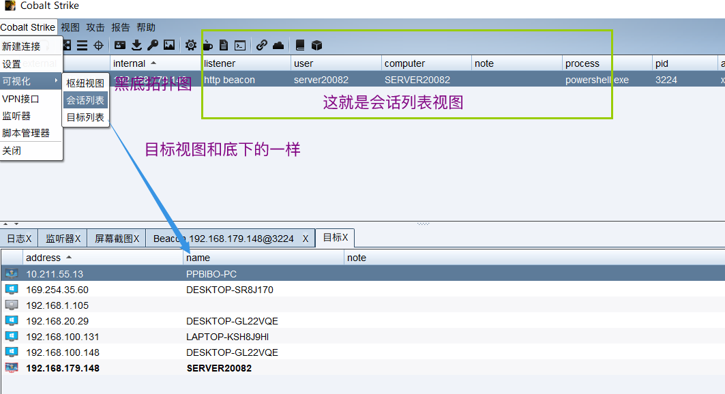The image size is (725, 394).
Task: Sort sessions by user column
Action: [x=336, y=63]
